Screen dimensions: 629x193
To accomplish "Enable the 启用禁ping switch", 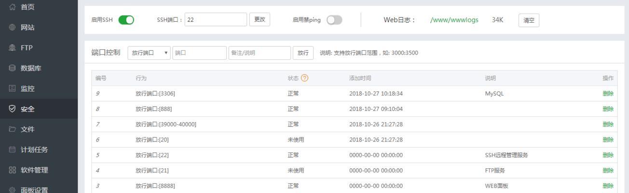I will 334,20.
